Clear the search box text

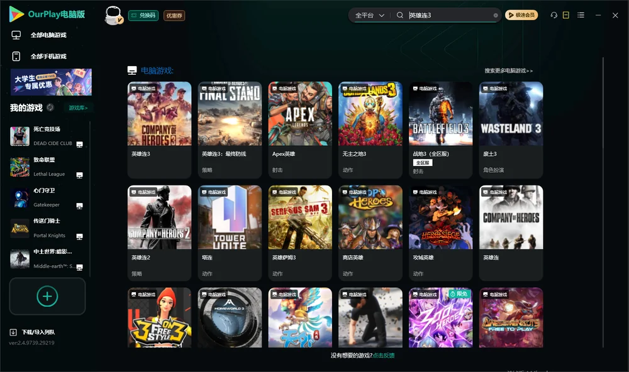(496, 15)
